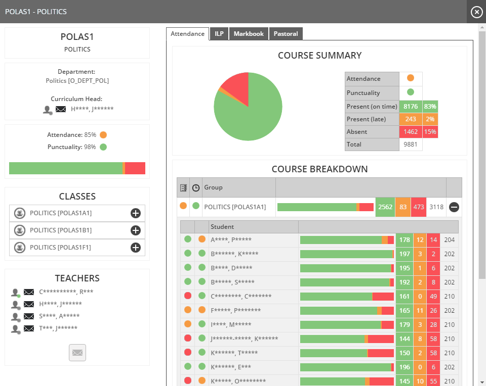Image resolution: width=486 pixels, height=386 pixels.
Task: Open profile icon for teacher T***, J******
Action: 16,328
